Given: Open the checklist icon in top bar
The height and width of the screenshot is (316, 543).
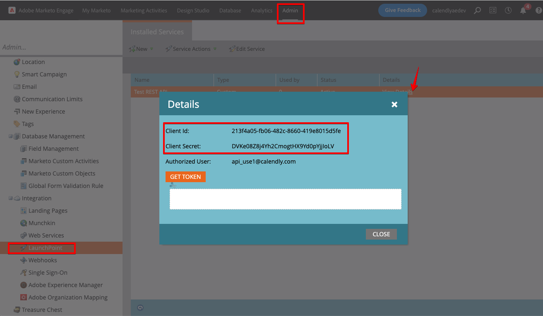Looking at the screenshot, I should (493, 10).
